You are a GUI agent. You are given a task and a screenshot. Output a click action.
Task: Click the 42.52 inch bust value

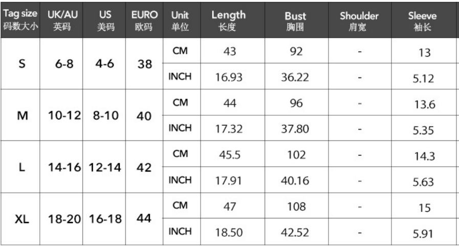click(295, 232)
